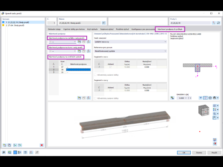Screen dimensions: 223x167
Task: Select list item 27-24 Sledy prutů
Action: tap(23, 25)
